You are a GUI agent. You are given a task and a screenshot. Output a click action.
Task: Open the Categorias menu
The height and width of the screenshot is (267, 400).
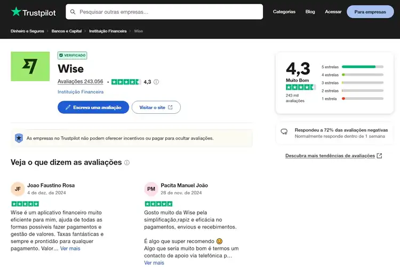(x=284, y=12)
